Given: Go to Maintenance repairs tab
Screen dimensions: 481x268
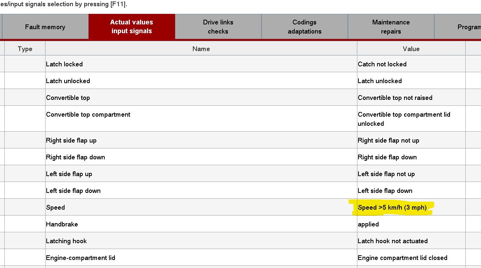Looking at the screenshot, I should coord(391,27).
